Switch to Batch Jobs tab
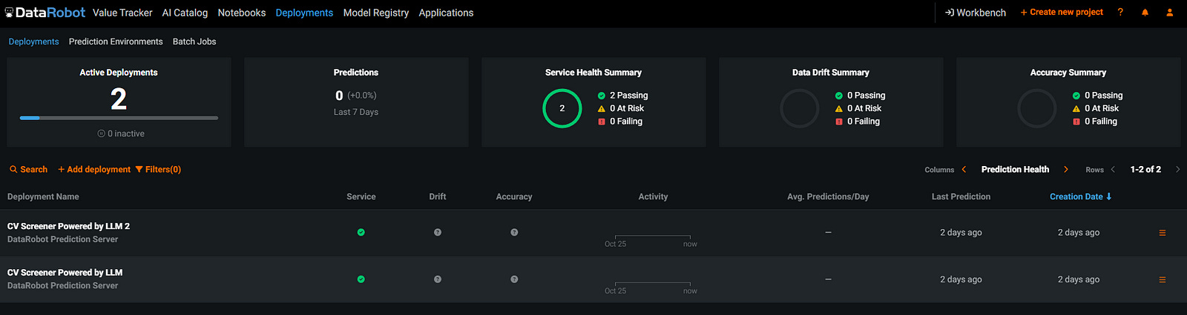Viewport: 1187px width, 315px height. click(194, 42)
